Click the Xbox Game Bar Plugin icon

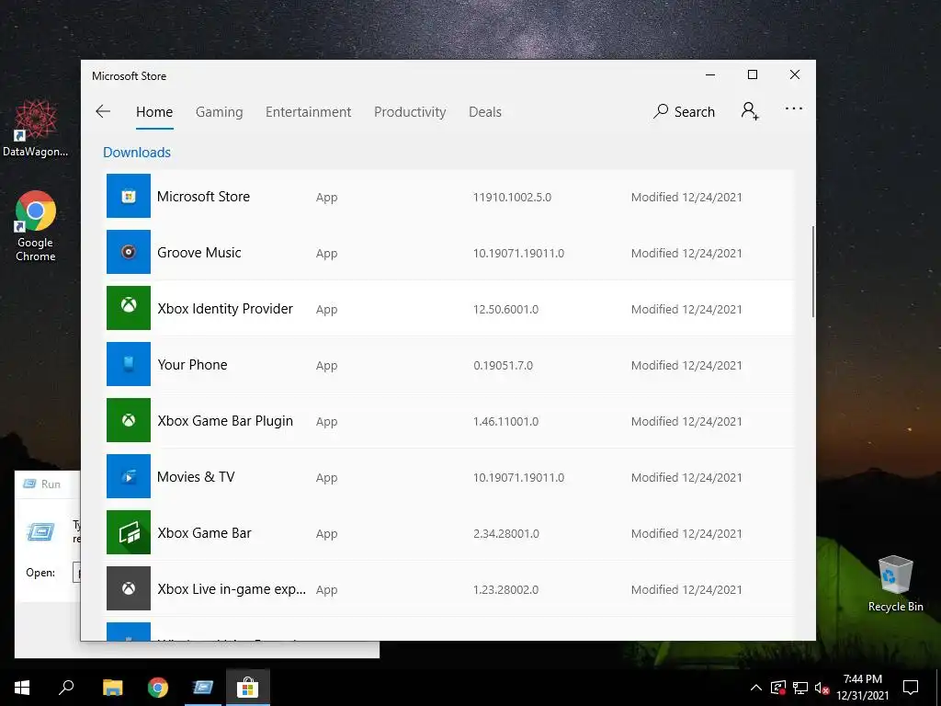tap(129, 420)
